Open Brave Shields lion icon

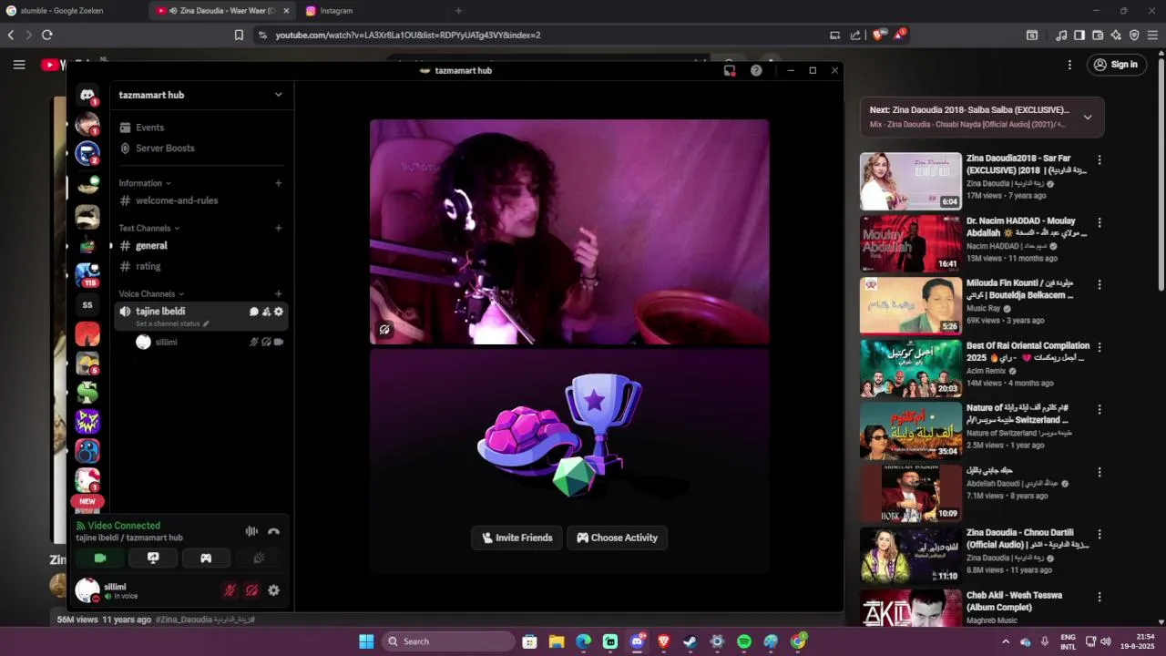tap(878, 35)
